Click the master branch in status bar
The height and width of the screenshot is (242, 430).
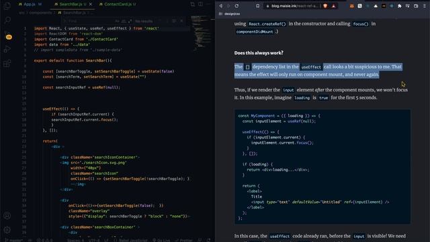(x=13, y=240)
